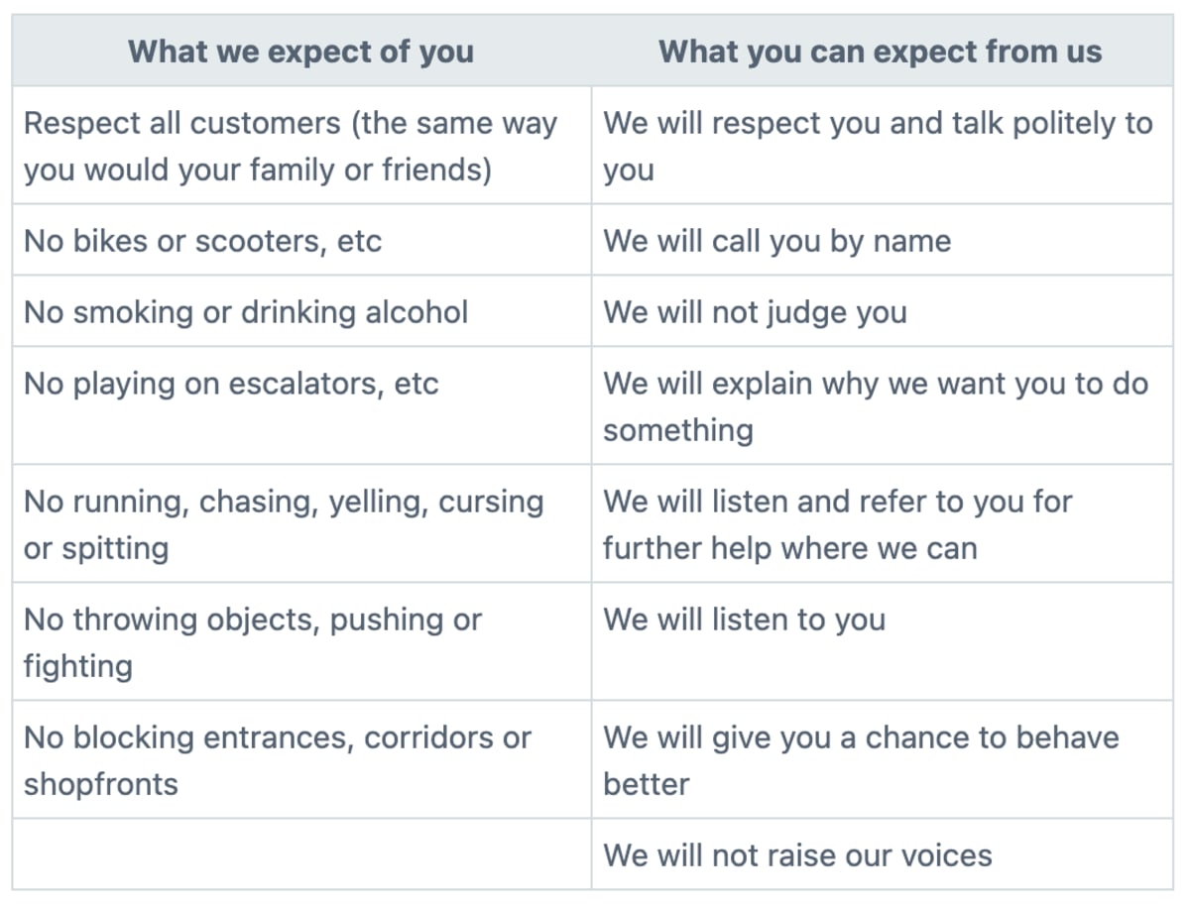Click 'No throwing objects, pushing or fighting' cell

coord(301,641)
